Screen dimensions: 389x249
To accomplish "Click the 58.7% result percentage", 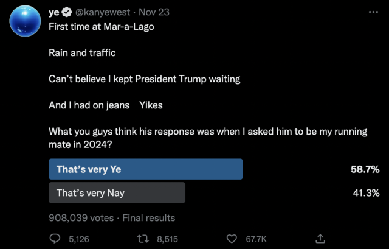I will pos(365,169).
